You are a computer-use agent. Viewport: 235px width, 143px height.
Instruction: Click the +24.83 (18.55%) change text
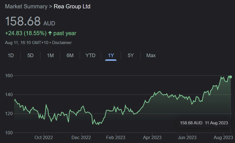coord(26,33)
